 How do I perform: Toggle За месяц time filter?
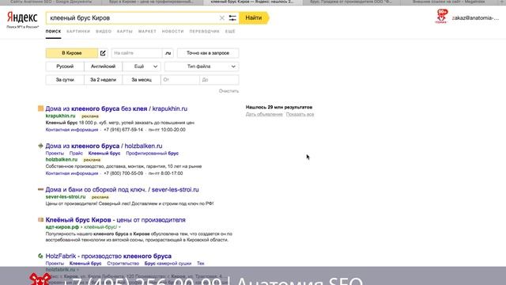pyautogui.click(x=142, y=80)
